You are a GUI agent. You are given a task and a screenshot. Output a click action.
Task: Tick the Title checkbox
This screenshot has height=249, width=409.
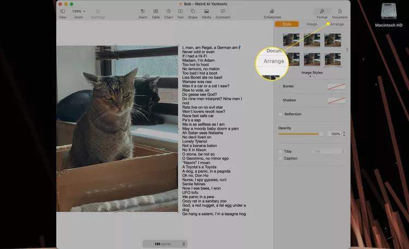pyautogui.click(x=280, y=151)
